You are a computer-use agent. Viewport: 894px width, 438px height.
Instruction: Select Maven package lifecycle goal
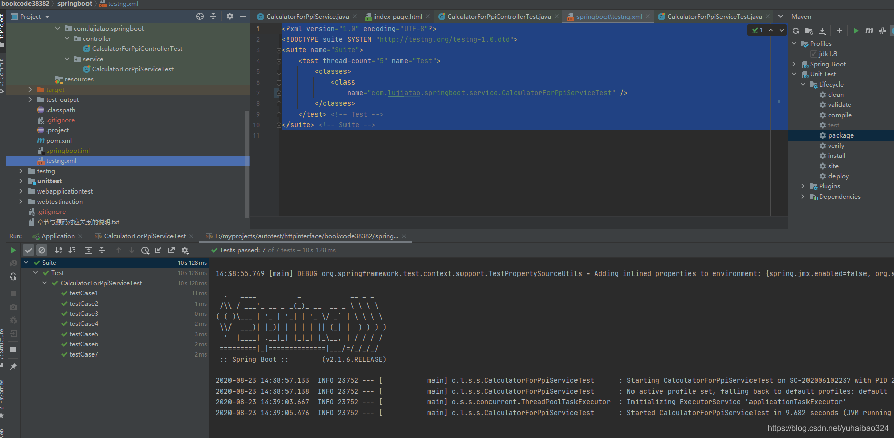pyautogui.click(x=841, y=135)
